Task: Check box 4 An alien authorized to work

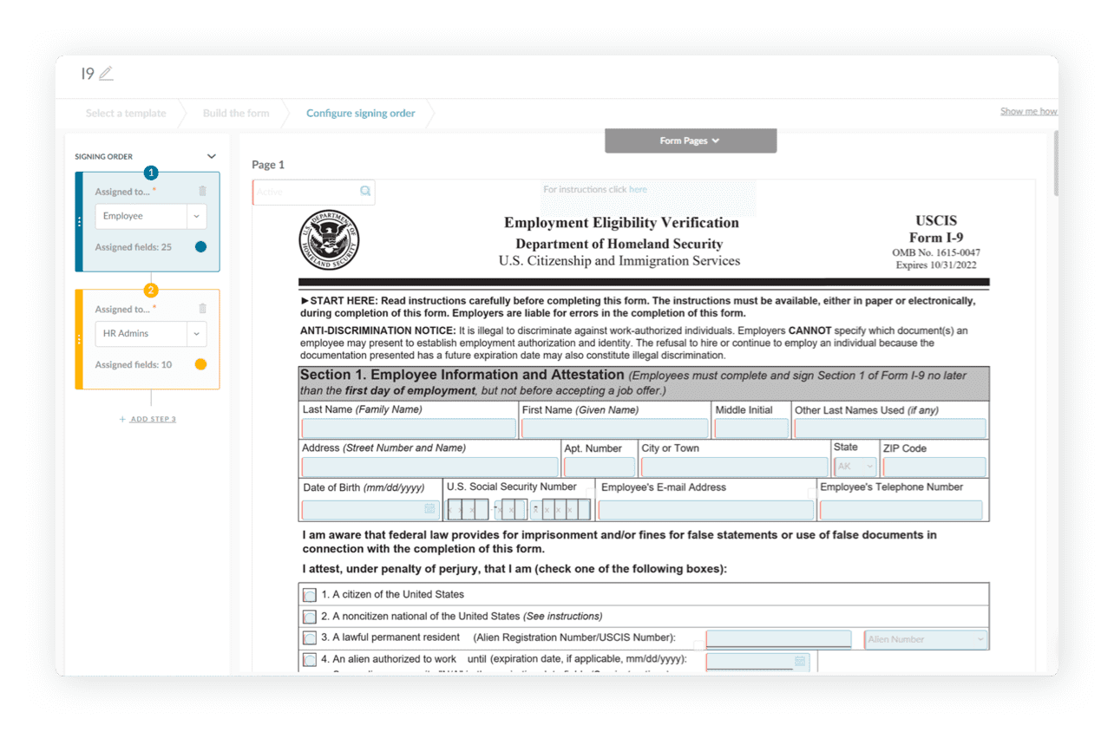Action: click(310, 660)
